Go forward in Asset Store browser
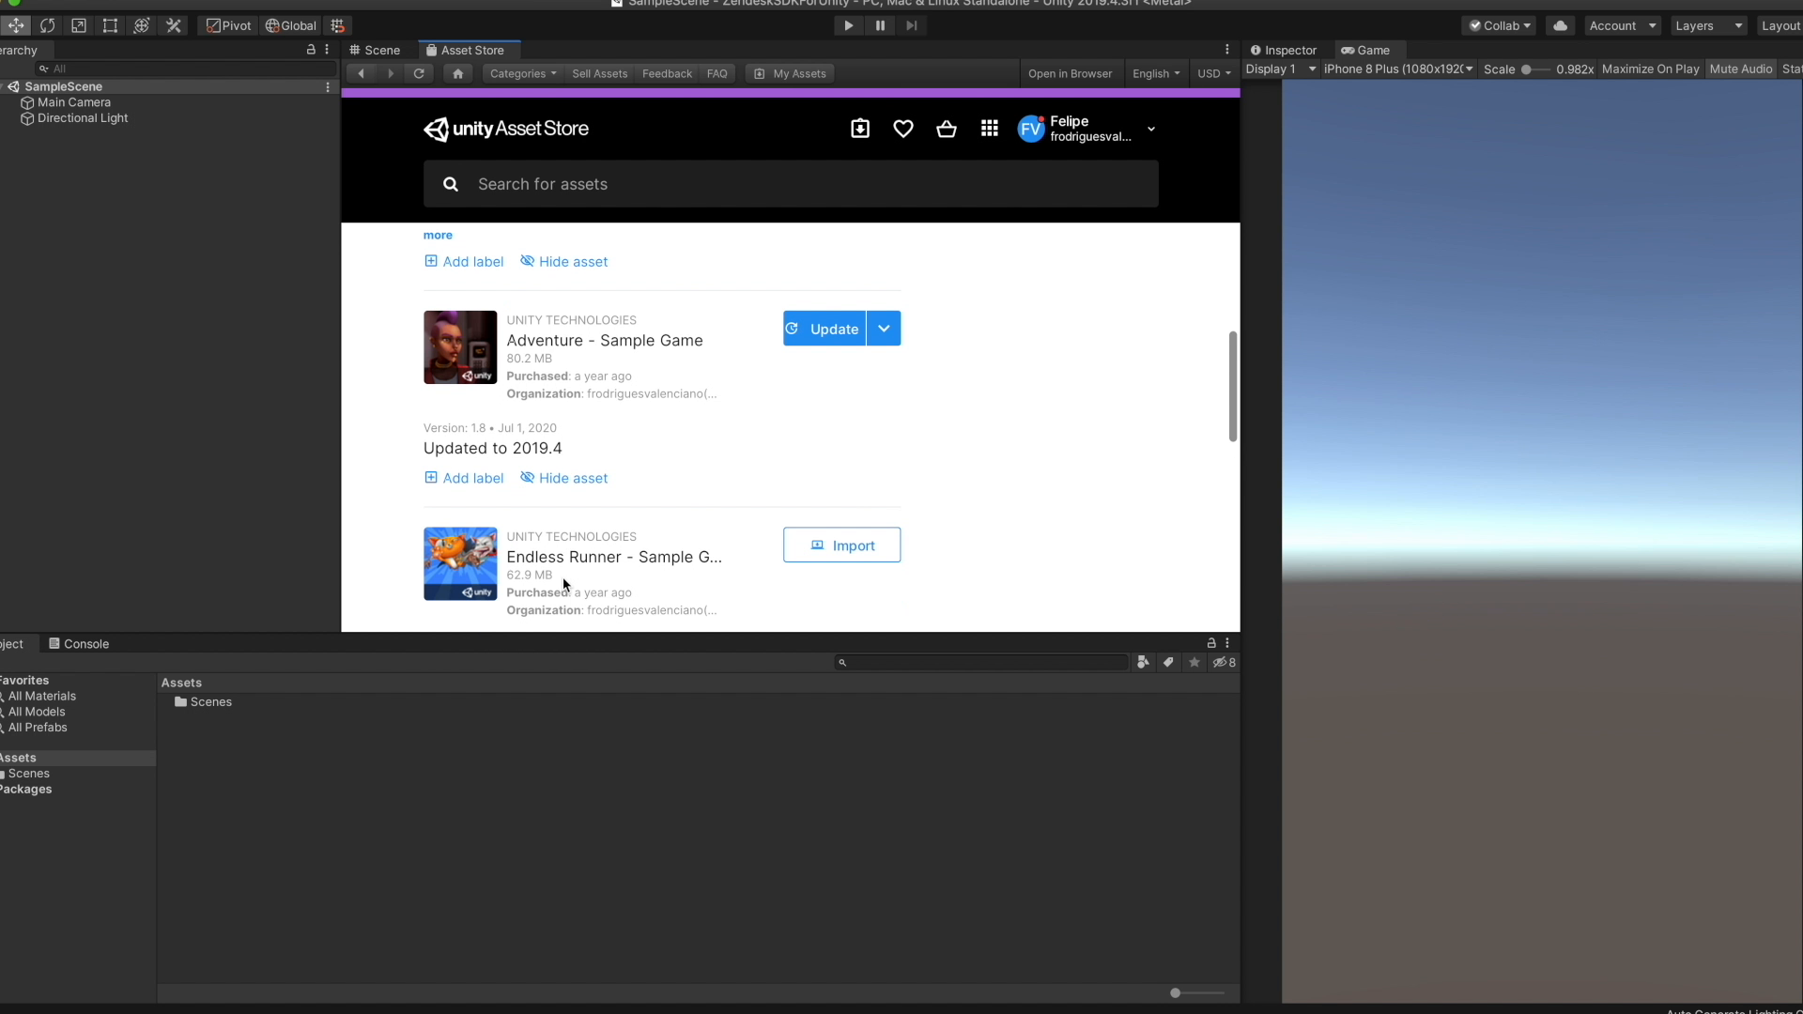This screenshot has width=1803, height=1014. click(391, 73)
